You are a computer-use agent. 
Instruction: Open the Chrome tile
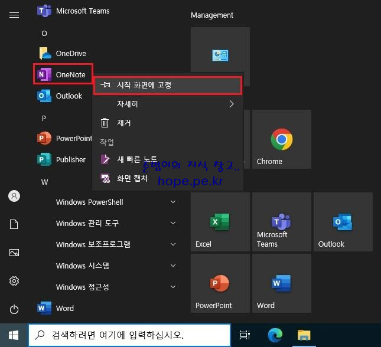click(x=282, y=139)
